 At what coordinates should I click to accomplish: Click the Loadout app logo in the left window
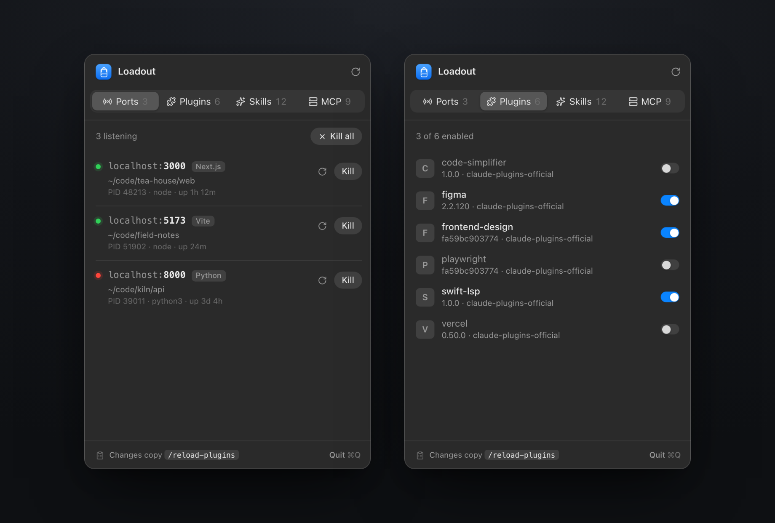(104, 72)
